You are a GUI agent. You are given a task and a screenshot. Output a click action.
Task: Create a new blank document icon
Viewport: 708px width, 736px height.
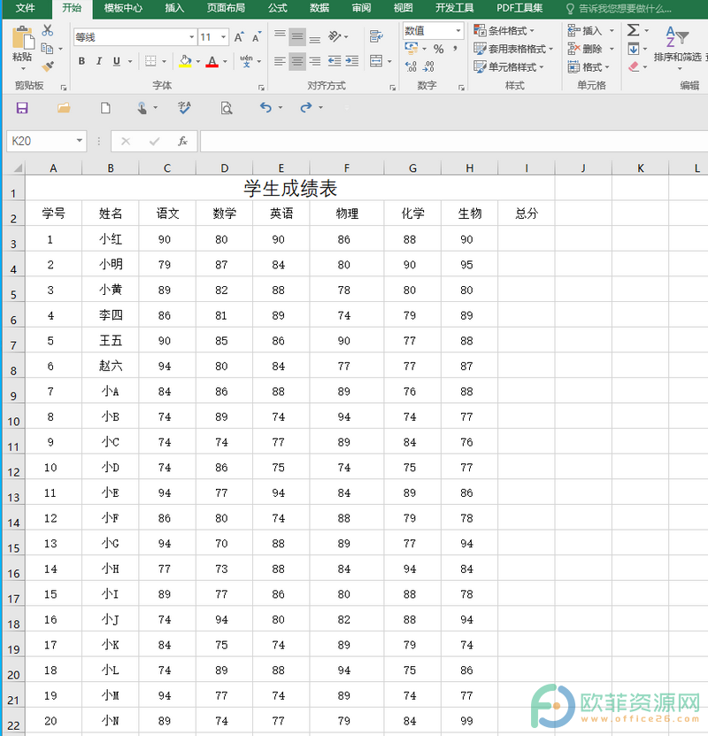(x=105, y=108)
